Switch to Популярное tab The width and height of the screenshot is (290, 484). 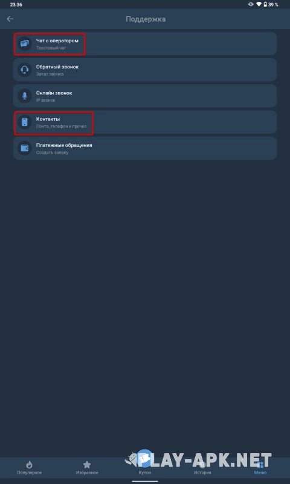click(29, 467)
